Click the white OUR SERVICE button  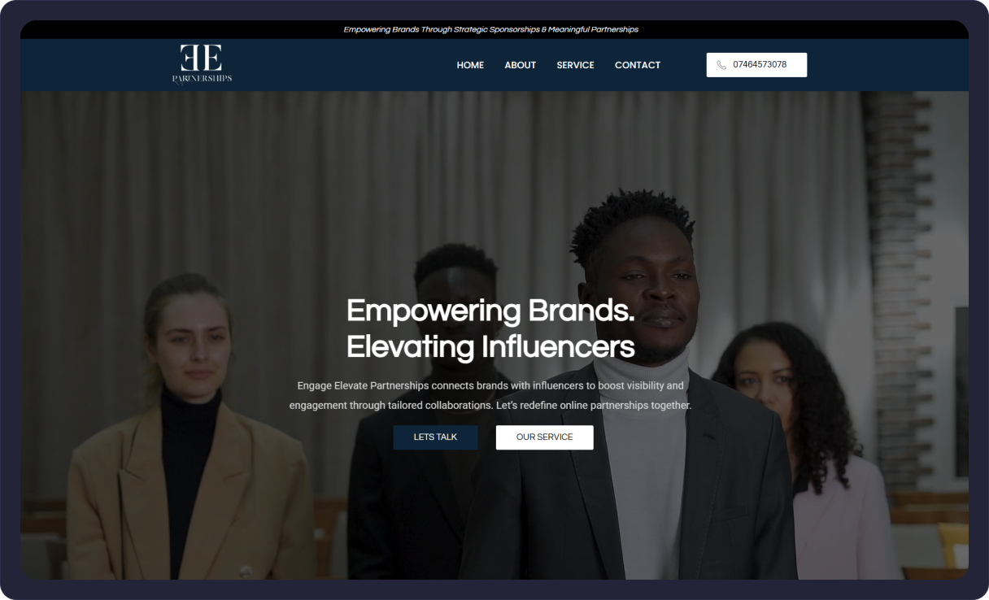click(x=544, y=437)
